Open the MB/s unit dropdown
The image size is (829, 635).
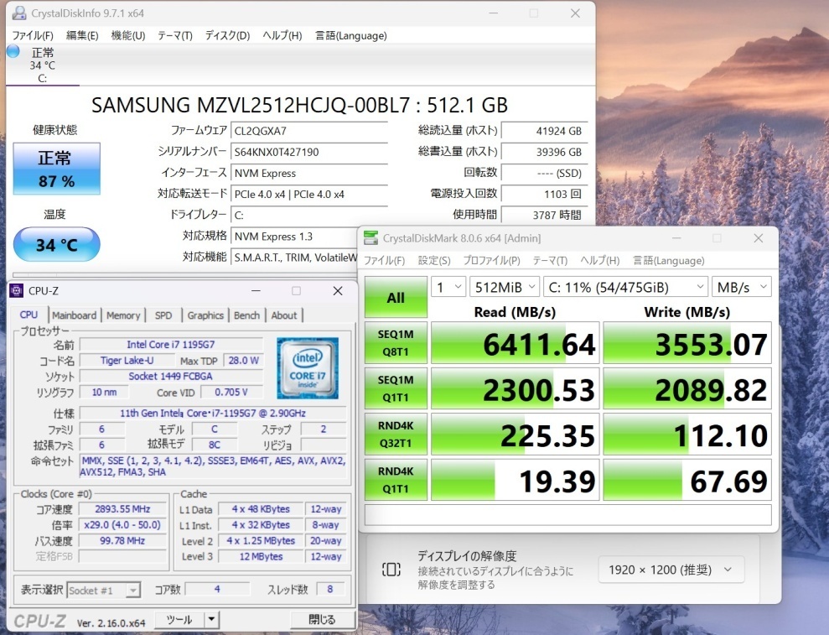click(741, 288)
